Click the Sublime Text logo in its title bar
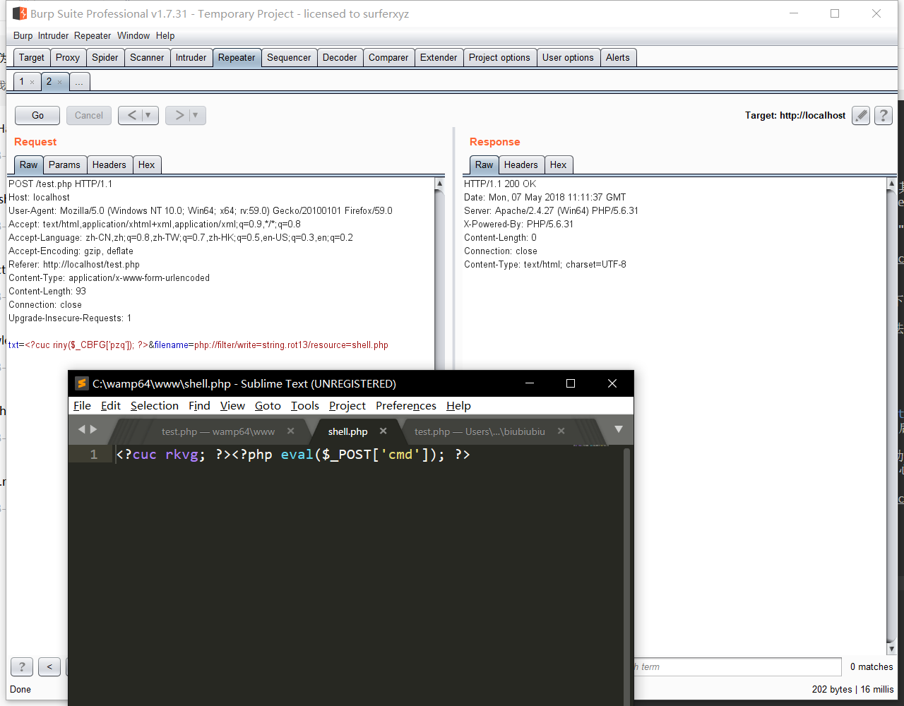The width and height of the screenshot is (904, 706). (x=81, y=383)
